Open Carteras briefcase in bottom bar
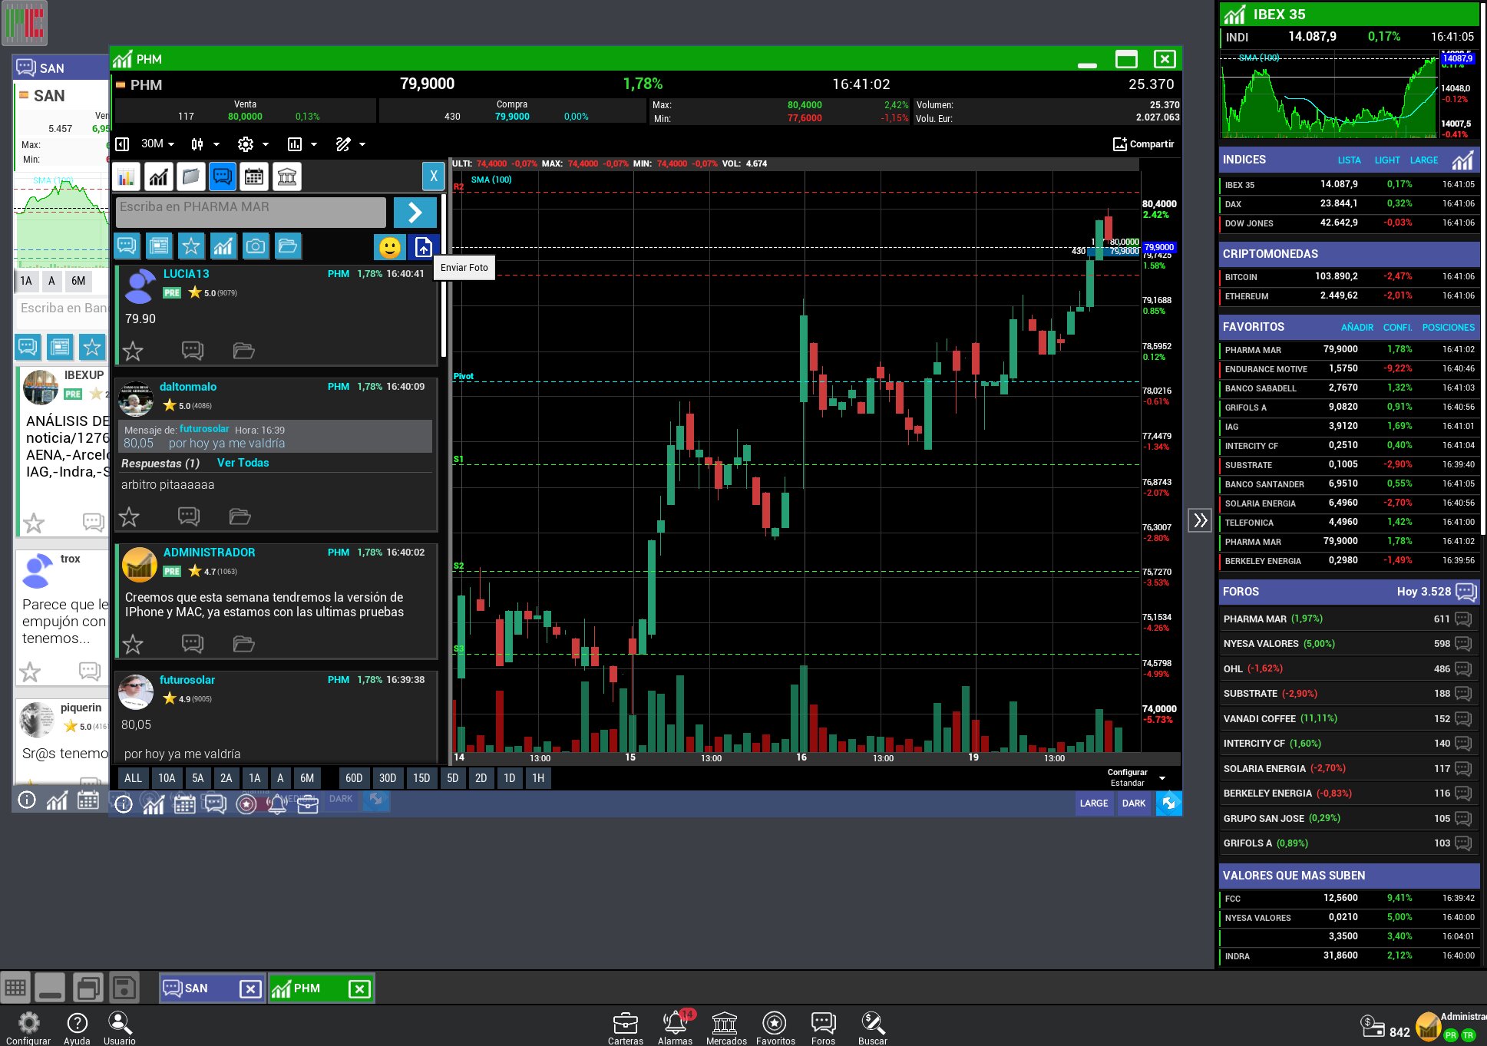 [625, 1026]
